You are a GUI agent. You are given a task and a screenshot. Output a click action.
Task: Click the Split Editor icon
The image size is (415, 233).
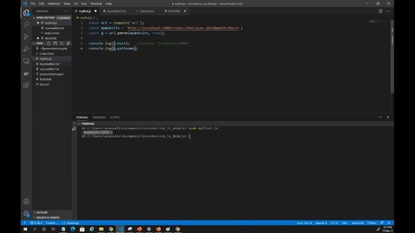tap(381, 11)
